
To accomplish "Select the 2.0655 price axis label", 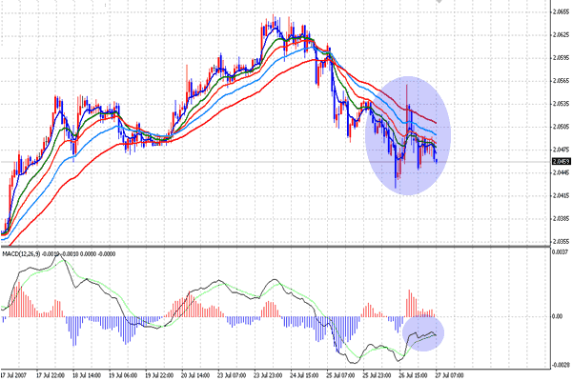I will 561,12.
